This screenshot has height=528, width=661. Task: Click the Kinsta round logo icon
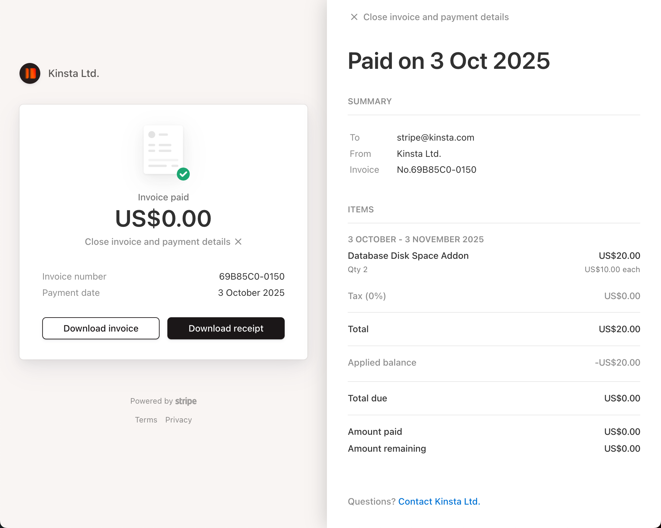coord(30,73)
